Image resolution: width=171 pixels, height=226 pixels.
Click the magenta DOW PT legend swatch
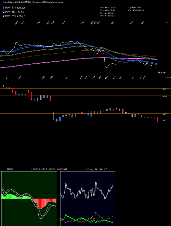(3, 16)
